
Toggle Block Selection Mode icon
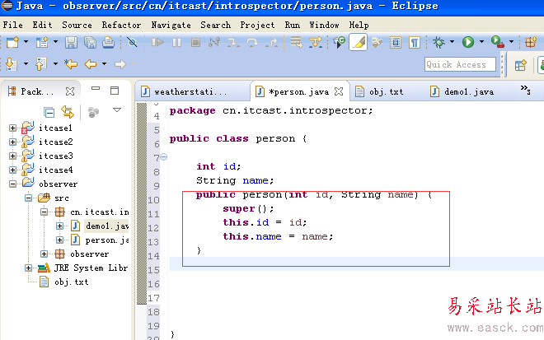coord(396,42)
